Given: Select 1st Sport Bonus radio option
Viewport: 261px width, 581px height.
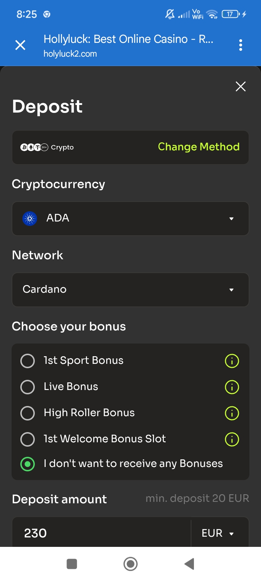Looking at the screenshot, I should (28, 361).
